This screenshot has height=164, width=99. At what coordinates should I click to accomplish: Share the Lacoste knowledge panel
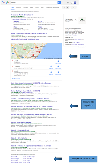76,20
